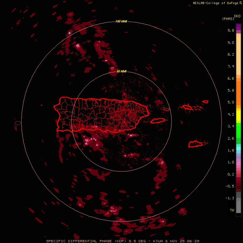Click the 8.2 legend value
The image size is (243, 243).
click(x=231, y=54)
